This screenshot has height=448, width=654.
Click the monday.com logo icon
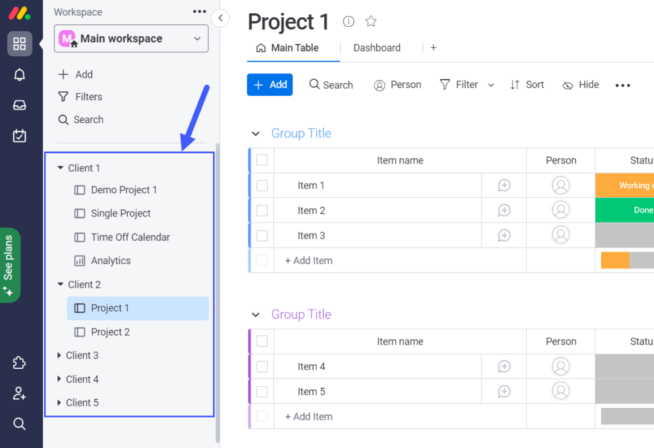[x=20, y=13]
